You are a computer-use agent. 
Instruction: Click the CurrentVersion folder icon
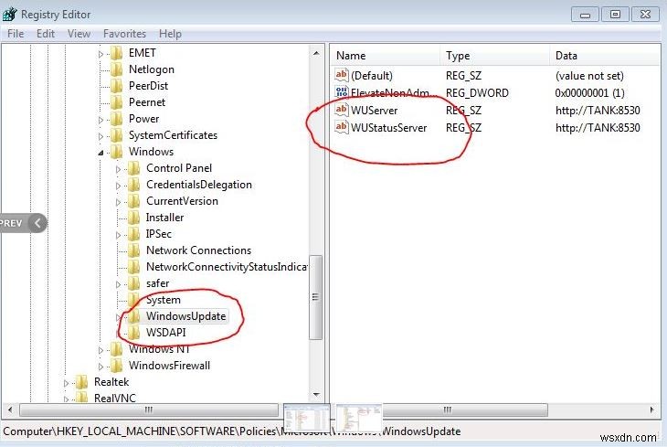(x=134, y=201)
